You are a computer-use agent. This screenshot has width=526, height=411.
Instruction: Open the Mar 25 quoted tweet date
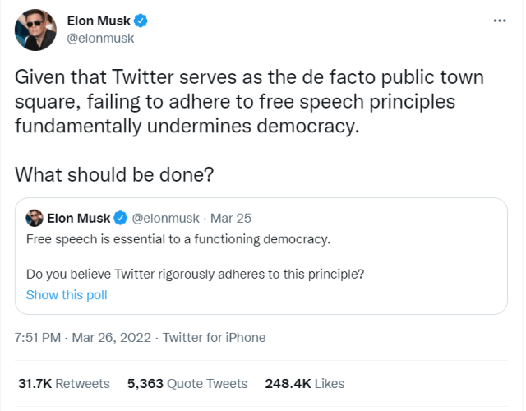point(232,218)
